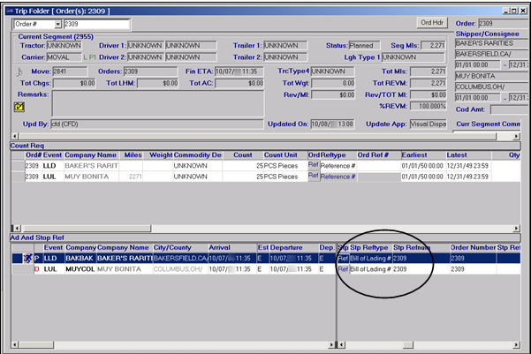Select the Tractor UNKNOWN field
The width and height of the screenshot is (531, 354).
(64, 44)
